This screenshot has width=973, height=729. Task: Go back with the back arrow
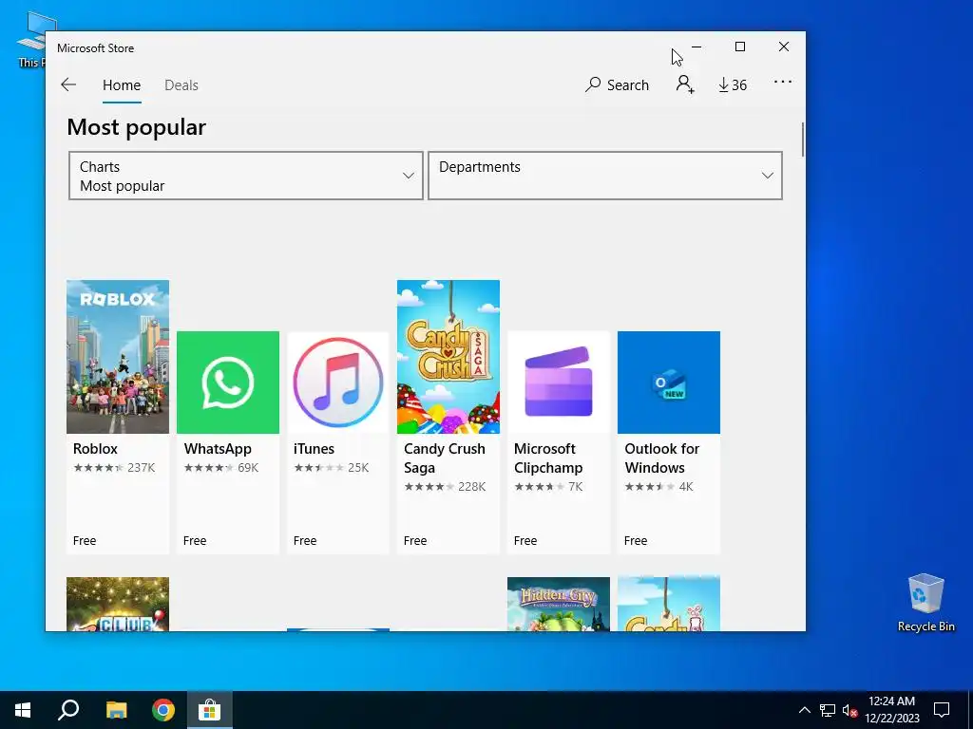68,84
